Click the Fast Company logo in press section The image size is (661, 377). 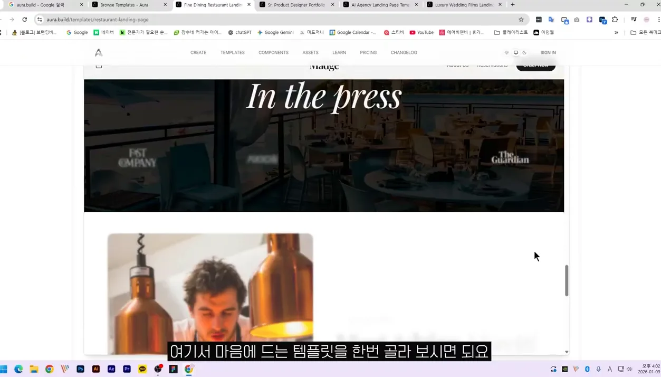point(137,158)
